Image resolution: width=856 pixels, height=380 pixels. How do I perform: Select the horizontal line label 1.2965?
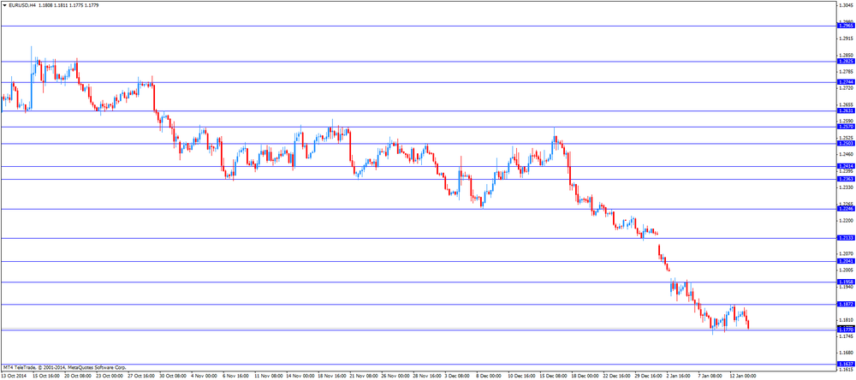point(845,26)
